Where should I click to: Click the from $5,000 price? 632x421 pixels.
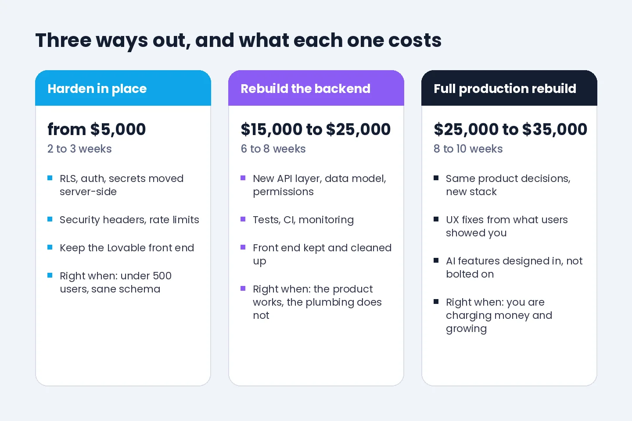97,129
